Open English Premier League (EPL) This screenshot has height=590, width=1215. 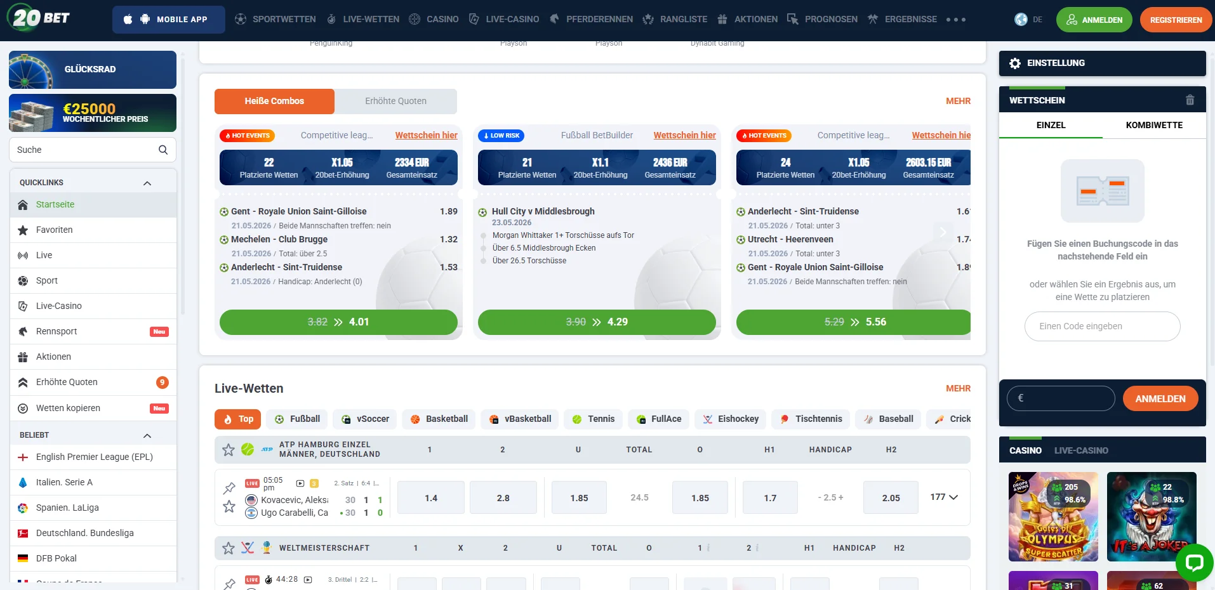93,457
